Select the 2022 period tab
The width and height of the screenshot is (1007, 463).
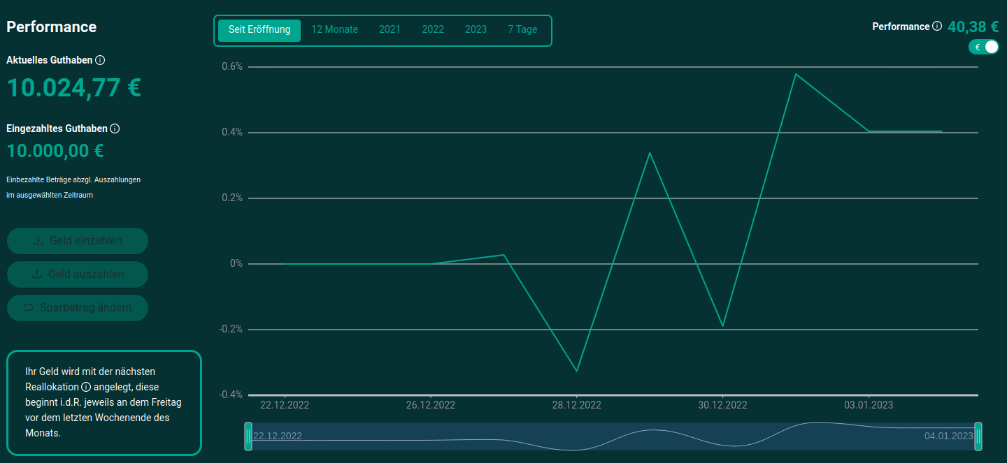tap(433, 30)
